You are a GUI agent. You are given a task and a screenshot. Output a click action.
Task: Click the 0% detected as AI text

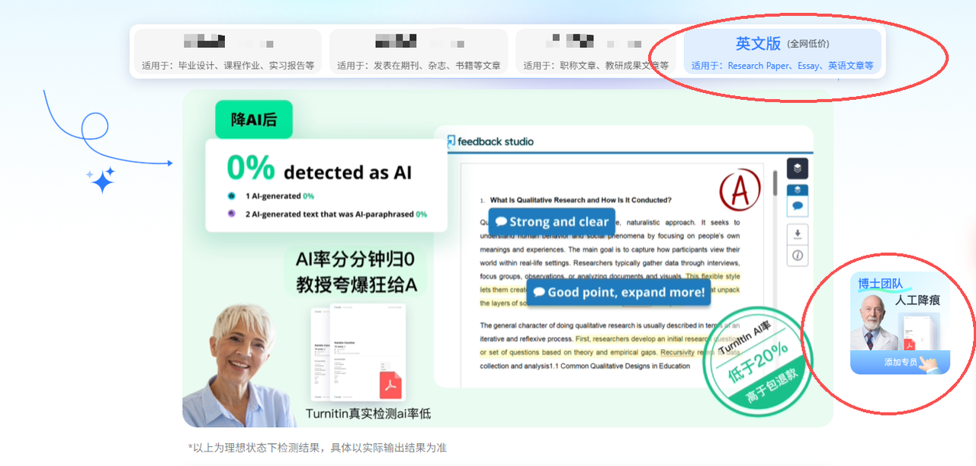tap(319, 169)
